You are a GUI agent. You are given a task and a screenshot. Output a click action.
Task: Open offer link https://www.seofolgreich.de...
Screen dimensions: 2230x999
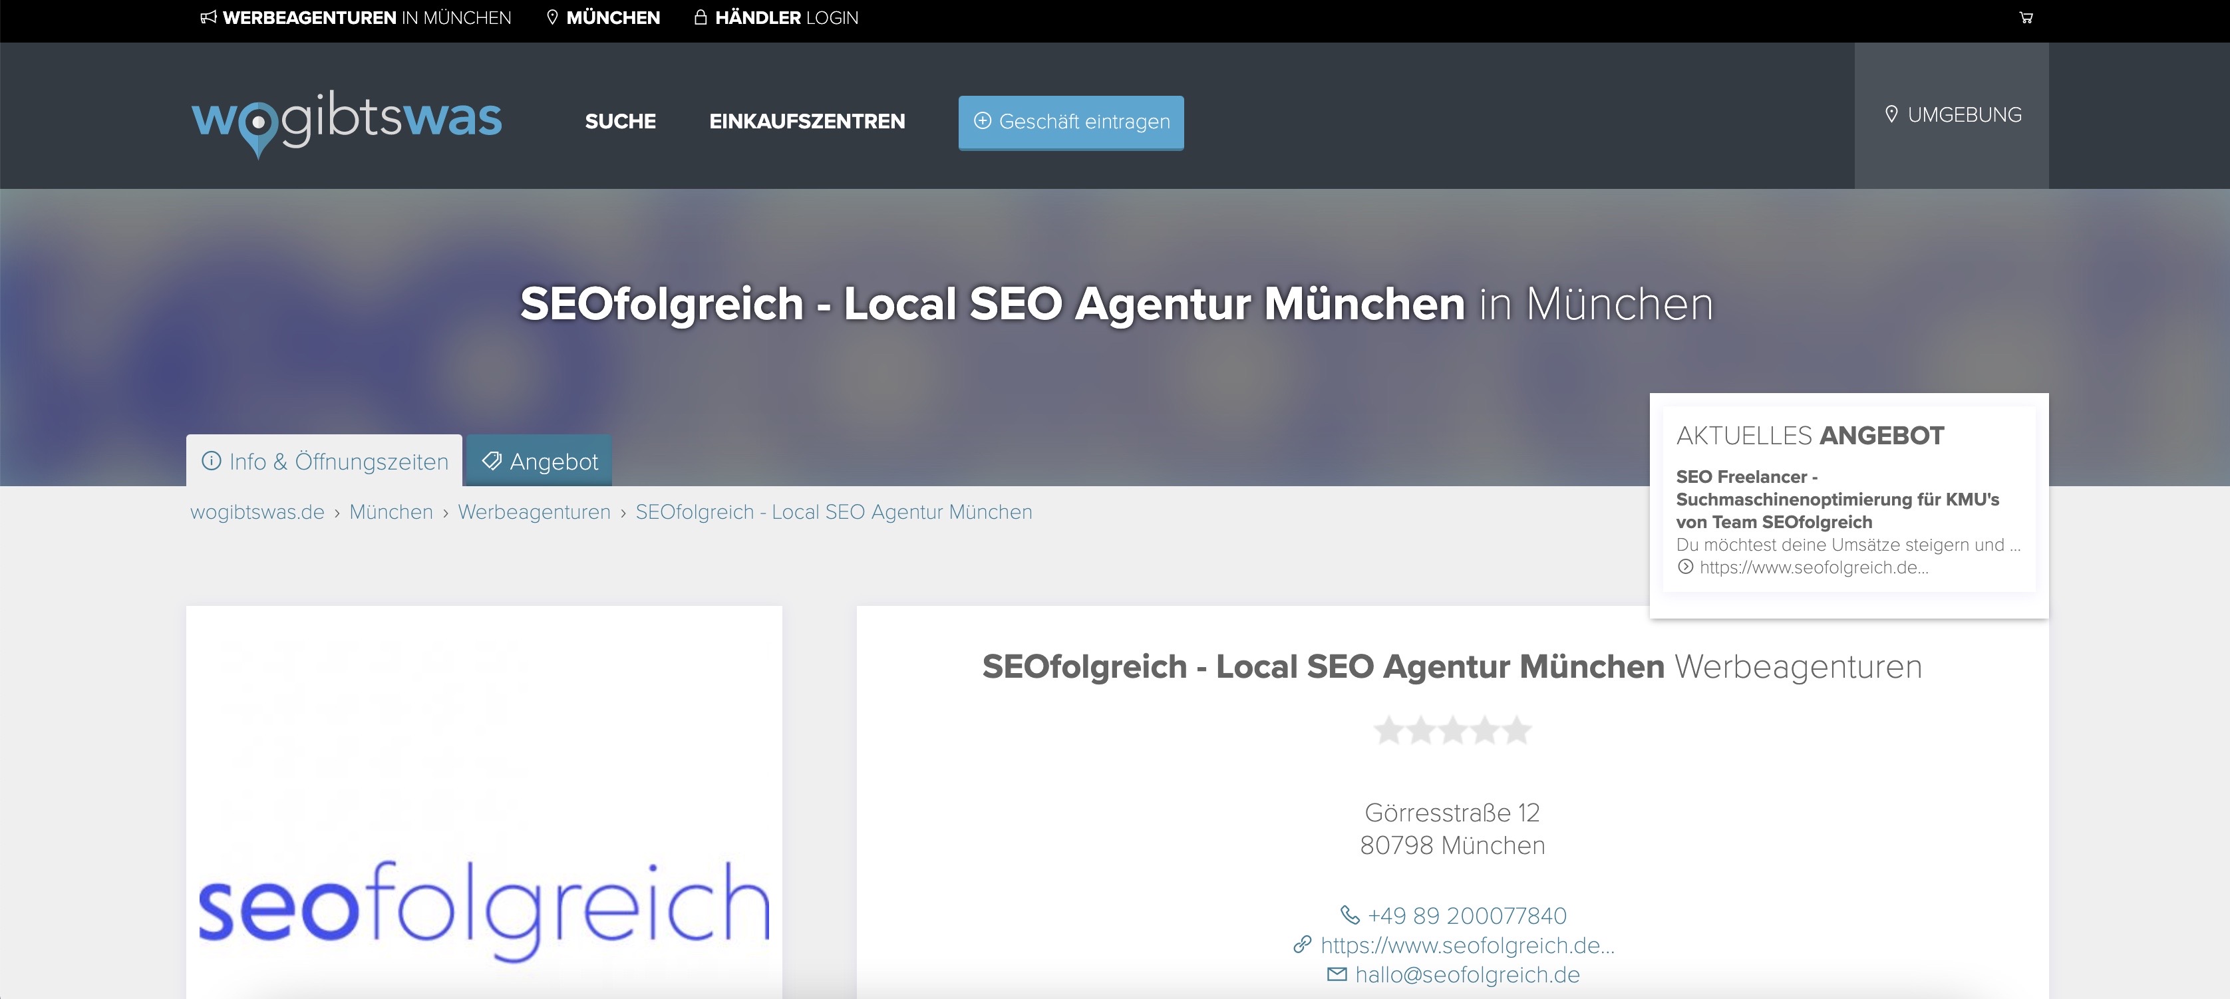1814,567
